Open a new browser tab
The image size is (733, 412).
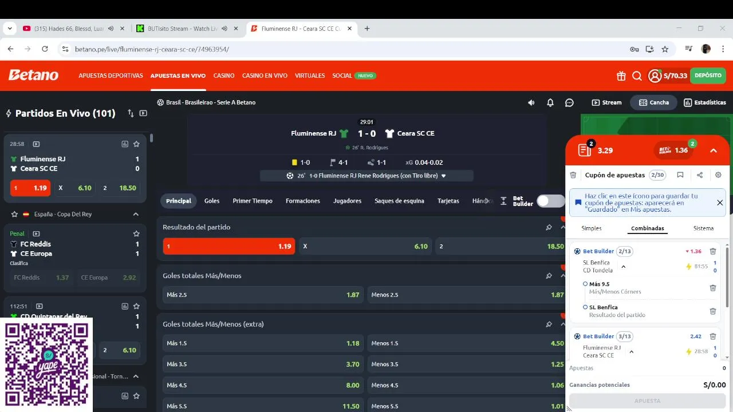pyautogui.click(x=367, y=29)
